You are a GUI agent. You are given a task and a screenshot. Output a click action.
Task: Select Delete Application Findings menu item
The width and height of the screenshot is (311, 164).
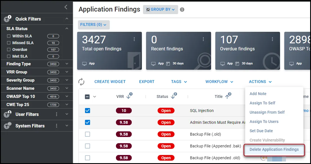tap(274, 150)
